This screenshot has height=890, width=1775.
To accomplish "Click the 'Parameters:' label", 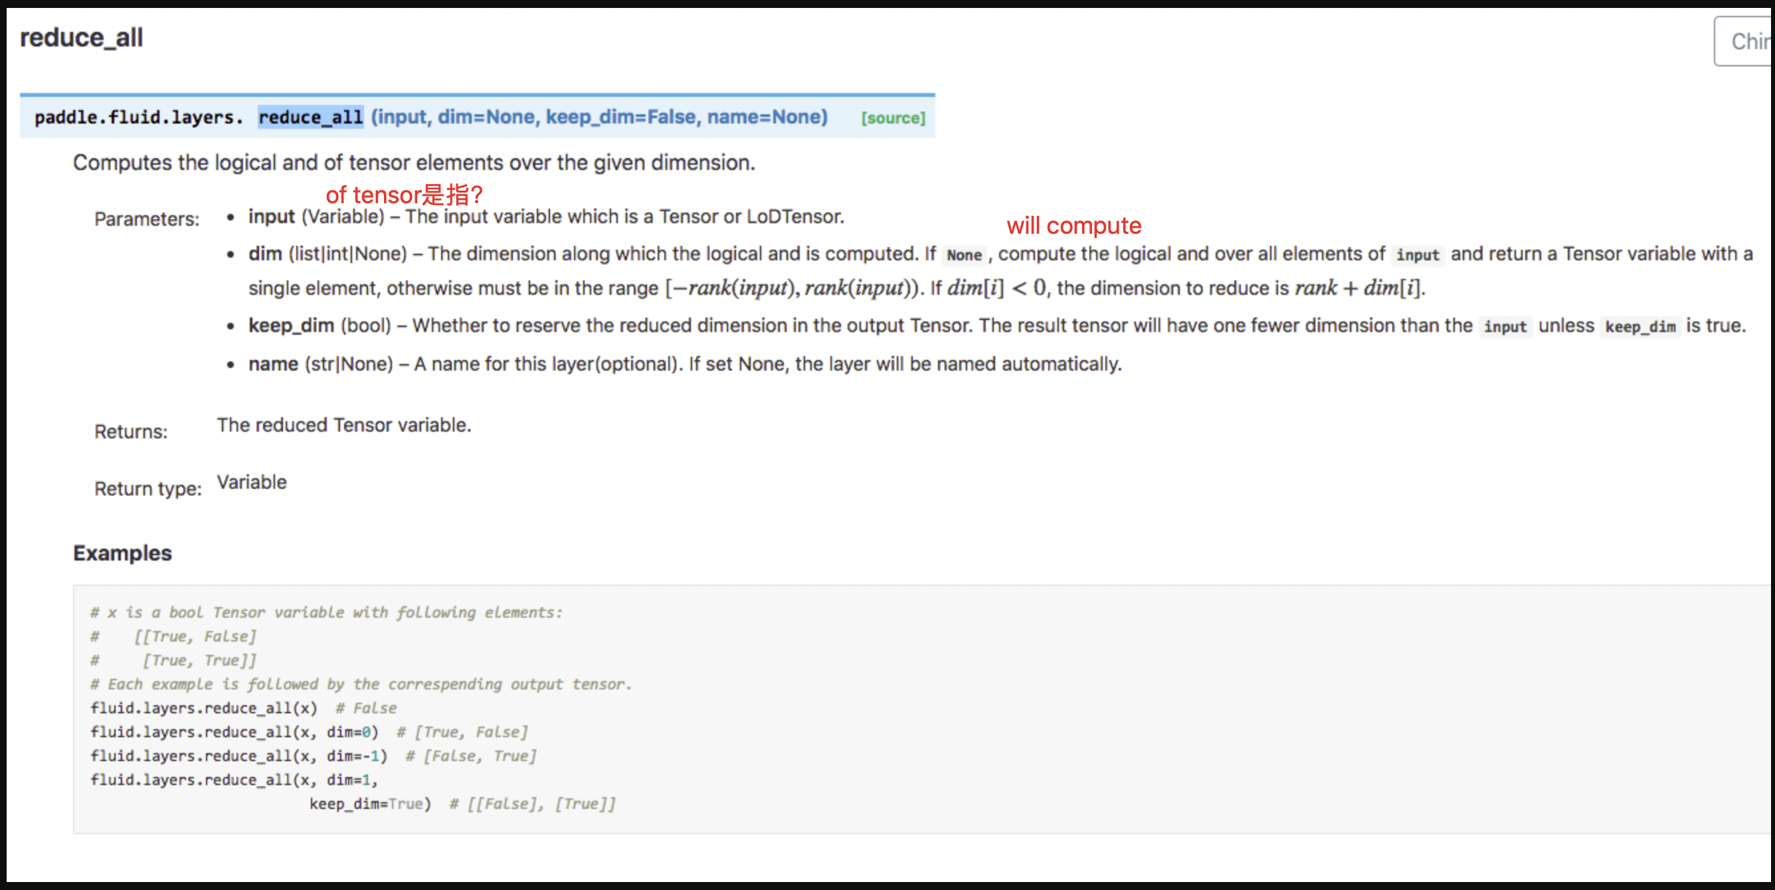I will [x=146, y=219].
